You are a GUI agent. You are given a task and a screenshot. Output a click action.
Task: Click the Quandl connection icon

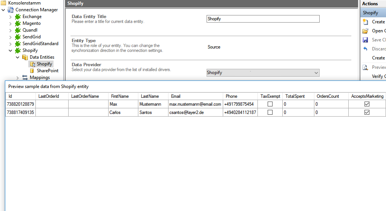17,30
